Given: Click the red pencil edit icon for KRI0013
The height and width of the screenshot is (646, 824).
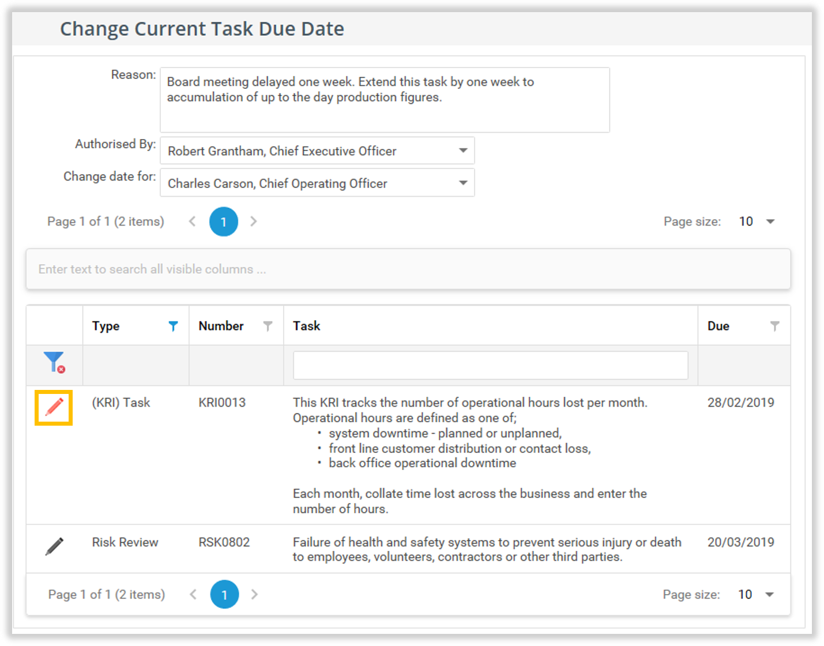Looking at the screenshot, I should pos(54,408).
